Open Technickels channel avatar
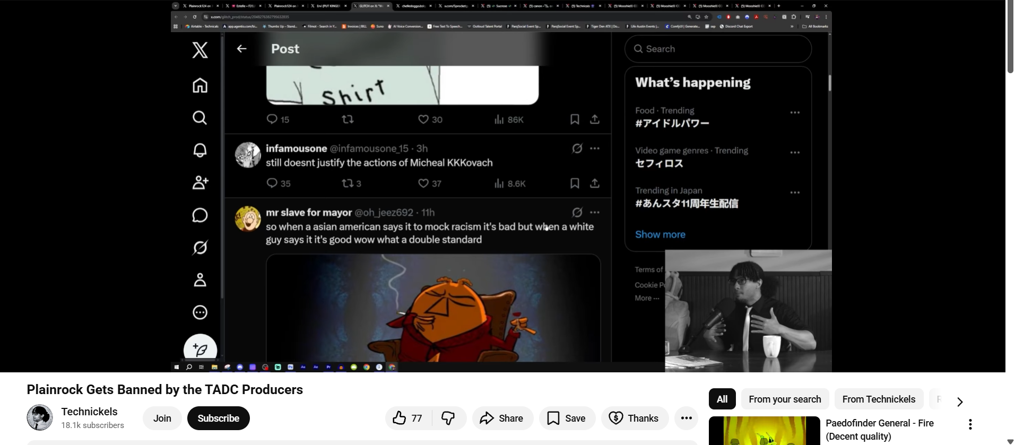 40,417
